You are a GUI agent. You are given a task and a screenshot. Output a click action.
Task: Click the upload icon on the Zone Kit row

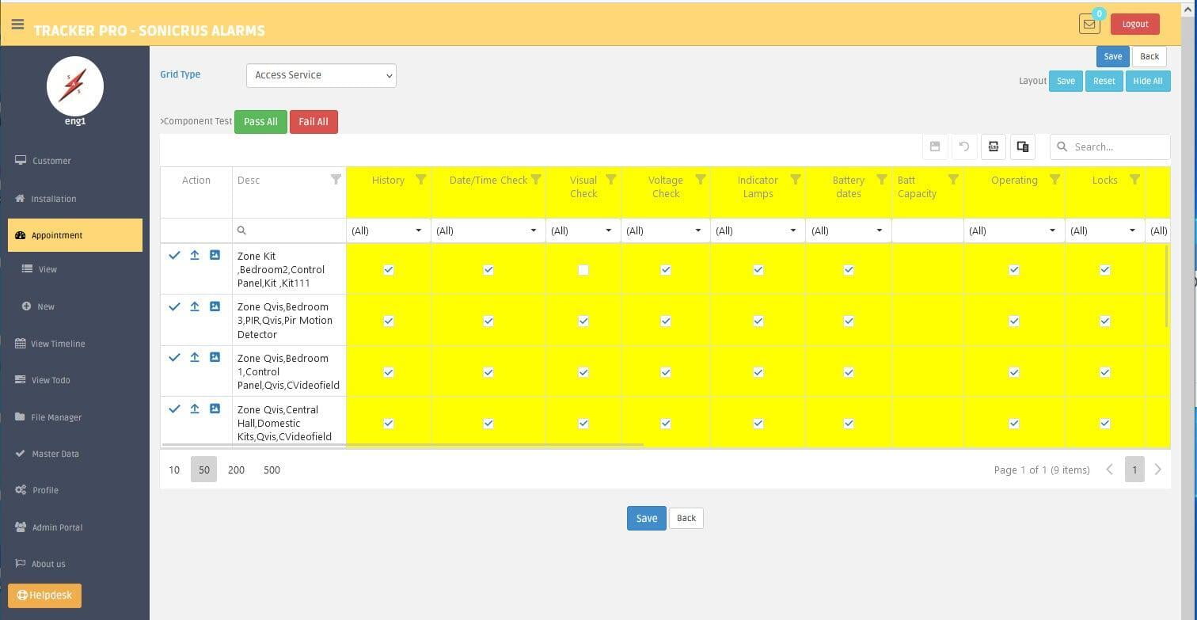(x=194, y=255)
